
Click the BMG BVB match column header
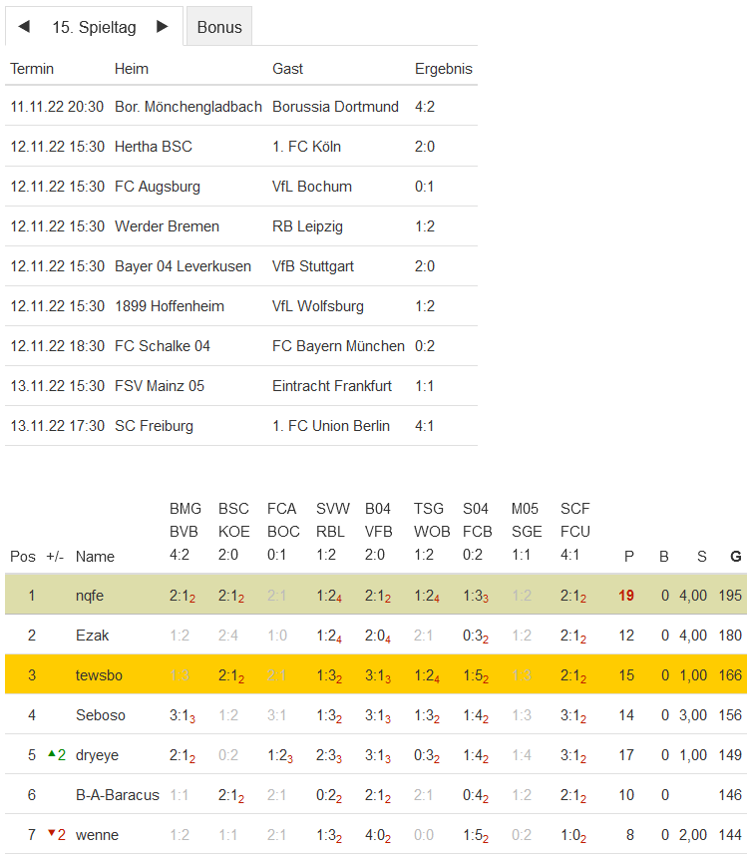186,532
